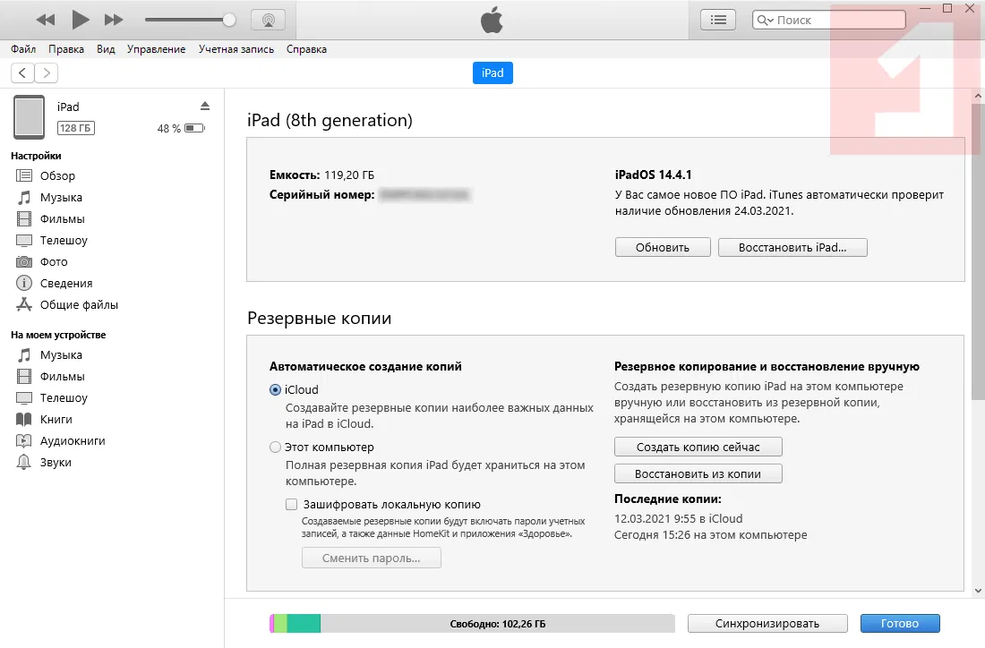Select iCloud backup radio option

[x=276, y=390]
